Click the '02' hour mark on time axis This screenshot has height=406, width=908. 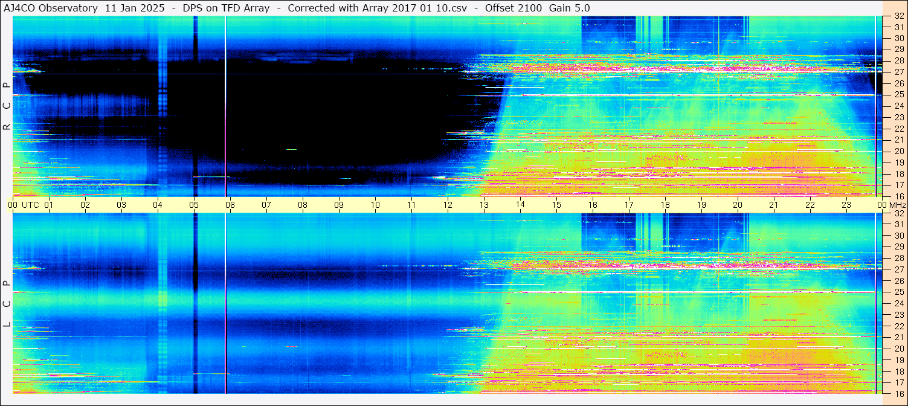tap(85, 205)
